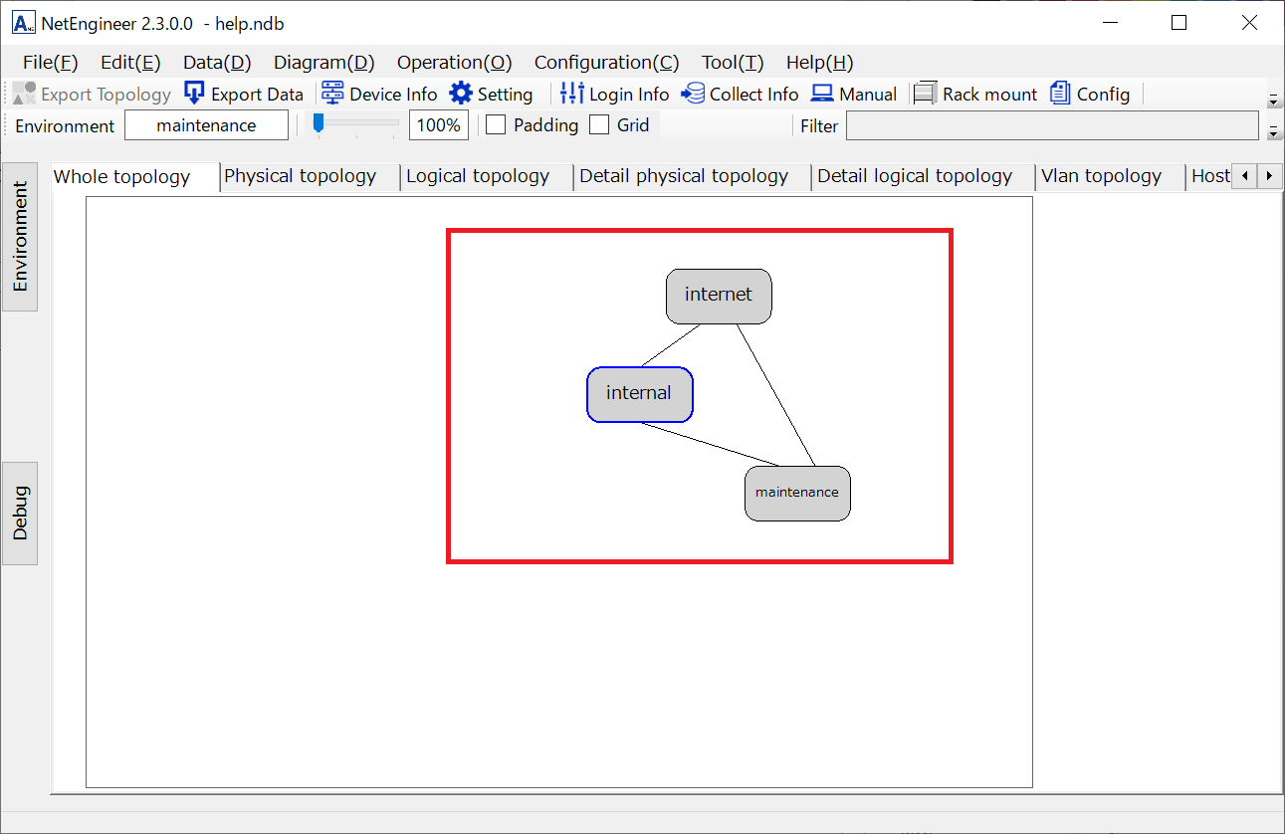This screenshot has height=834, width=1285.
Task: Switch to the Vlan topology tab
Action: point(1101,176)
